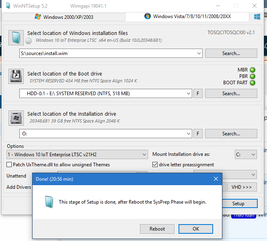
Task: Close the WinNTSetup window
Action: 255,6
